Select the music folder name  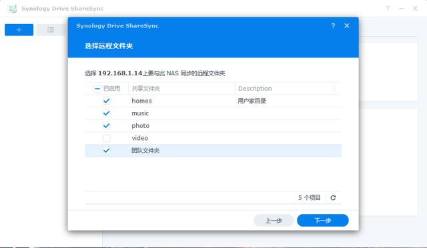tap(140, 113)
